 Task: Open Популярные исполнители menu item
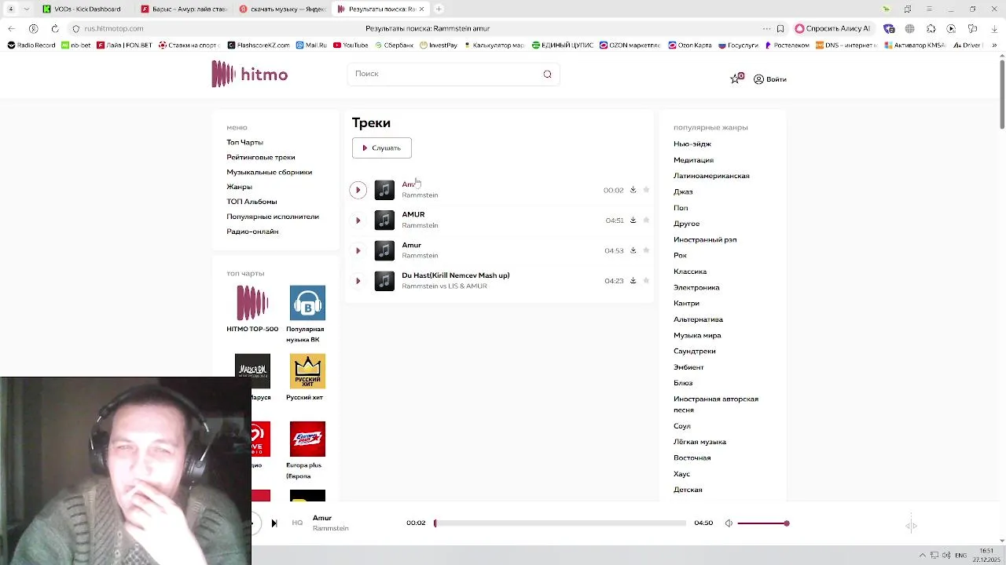(273, 217)
